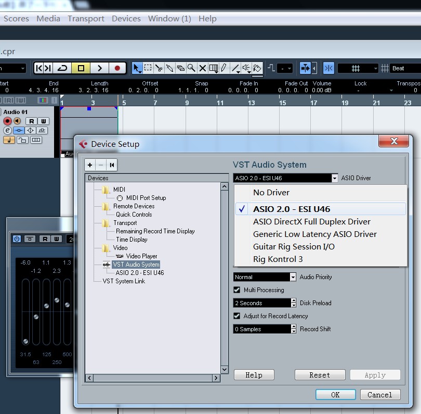Viewport: 421px width, 414px height.
Task: Select the Mute (X) tool in toolbar
Action: (203, 68)
